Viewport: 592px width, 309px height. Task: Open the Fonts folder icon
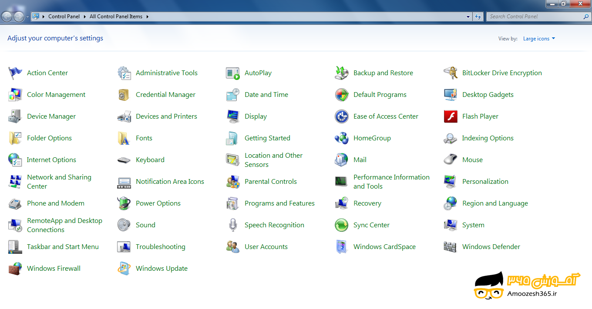tap(124, 138)
